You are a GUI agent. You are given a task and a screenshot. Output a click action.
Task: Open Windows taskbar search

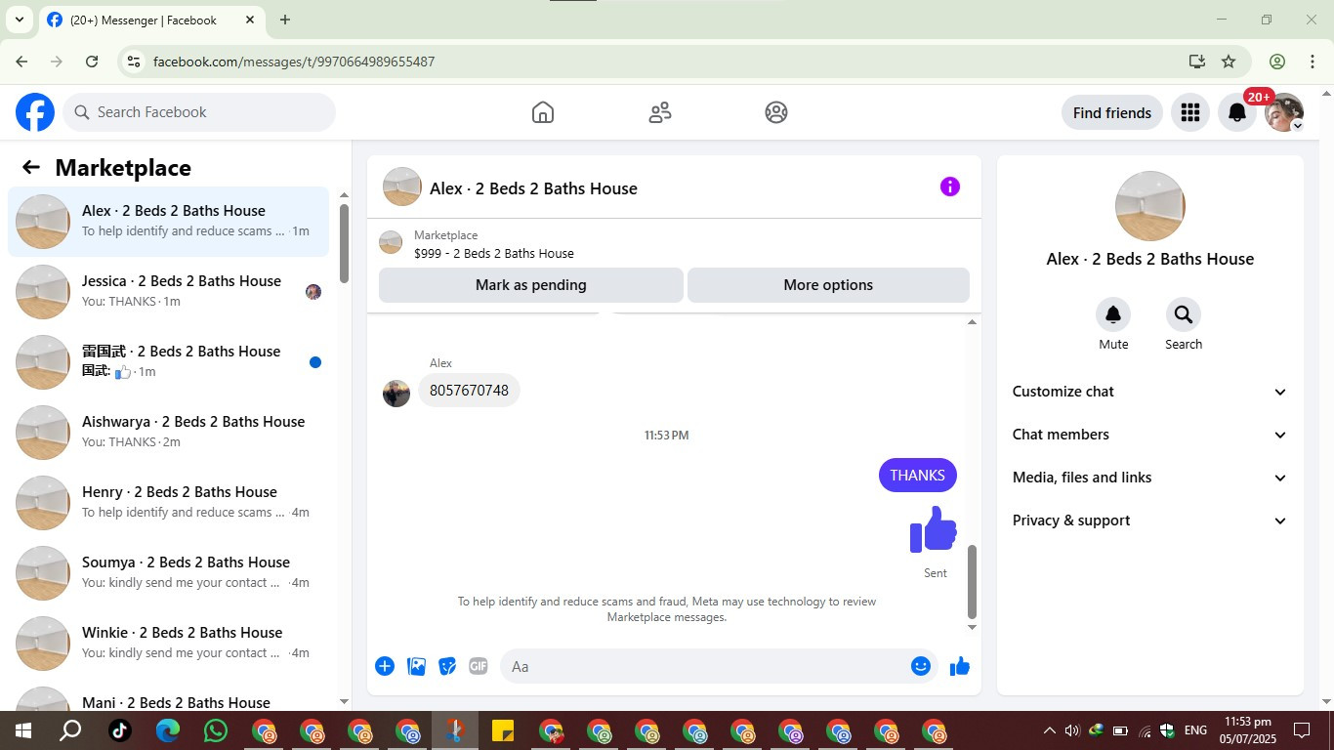coord(71,730)
